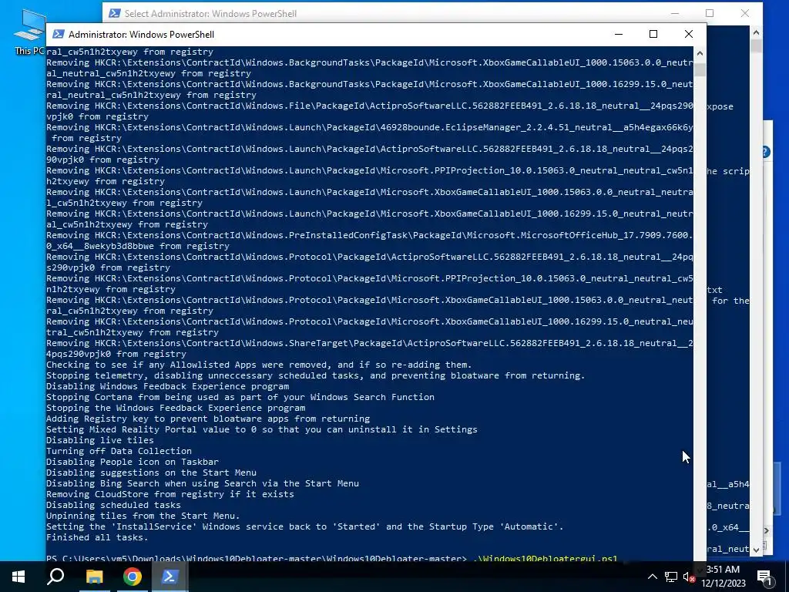
Task: Click line 'Stopping telemetry, disabling unneccessary scheduled tasks'
Action: click(x=315, y=375)
